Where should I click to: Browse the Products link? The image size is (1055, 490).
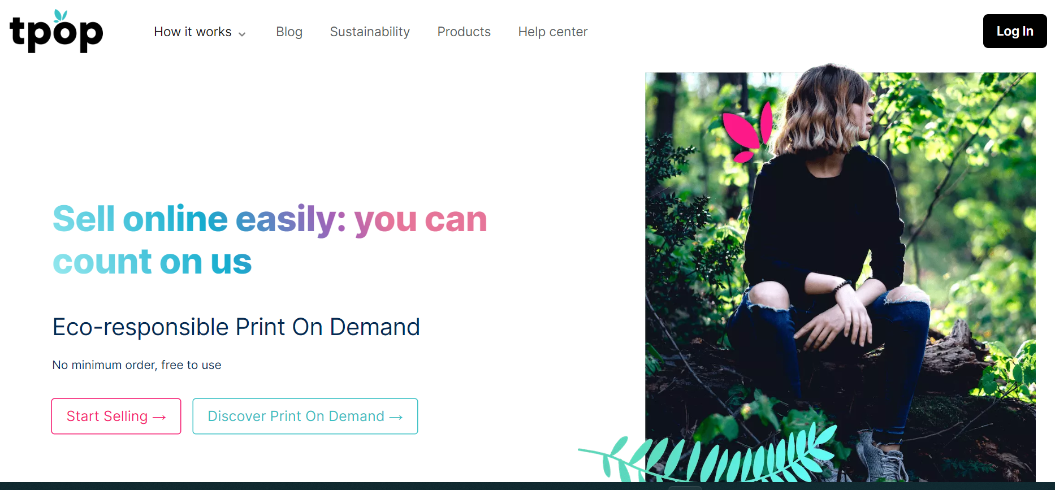pyautogui.click(x=464, y=32)
